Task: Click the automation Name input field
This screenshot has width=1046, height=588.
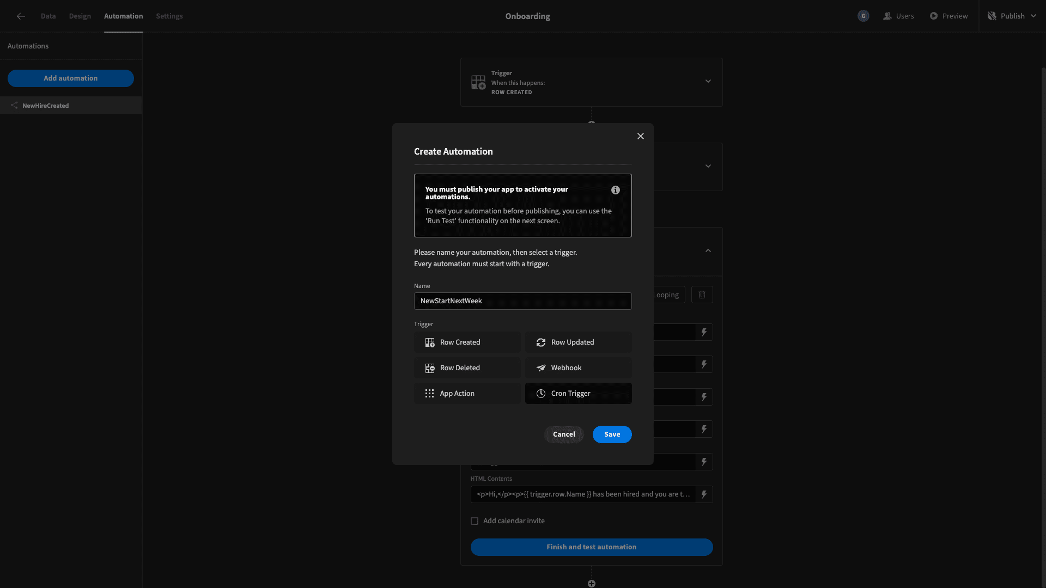Action: click(522, 301)
